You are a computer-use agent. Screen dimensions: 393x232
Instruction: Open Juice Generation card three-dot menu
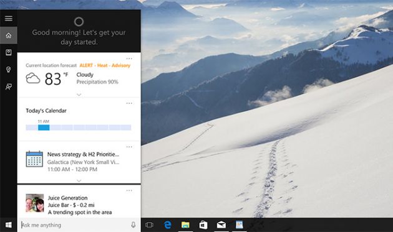[129, 190]
